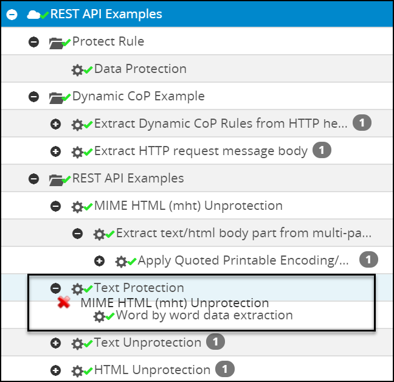Click the cloud icon beside REST API Examples header
This screenshot has width=394, height=382.
33,15
